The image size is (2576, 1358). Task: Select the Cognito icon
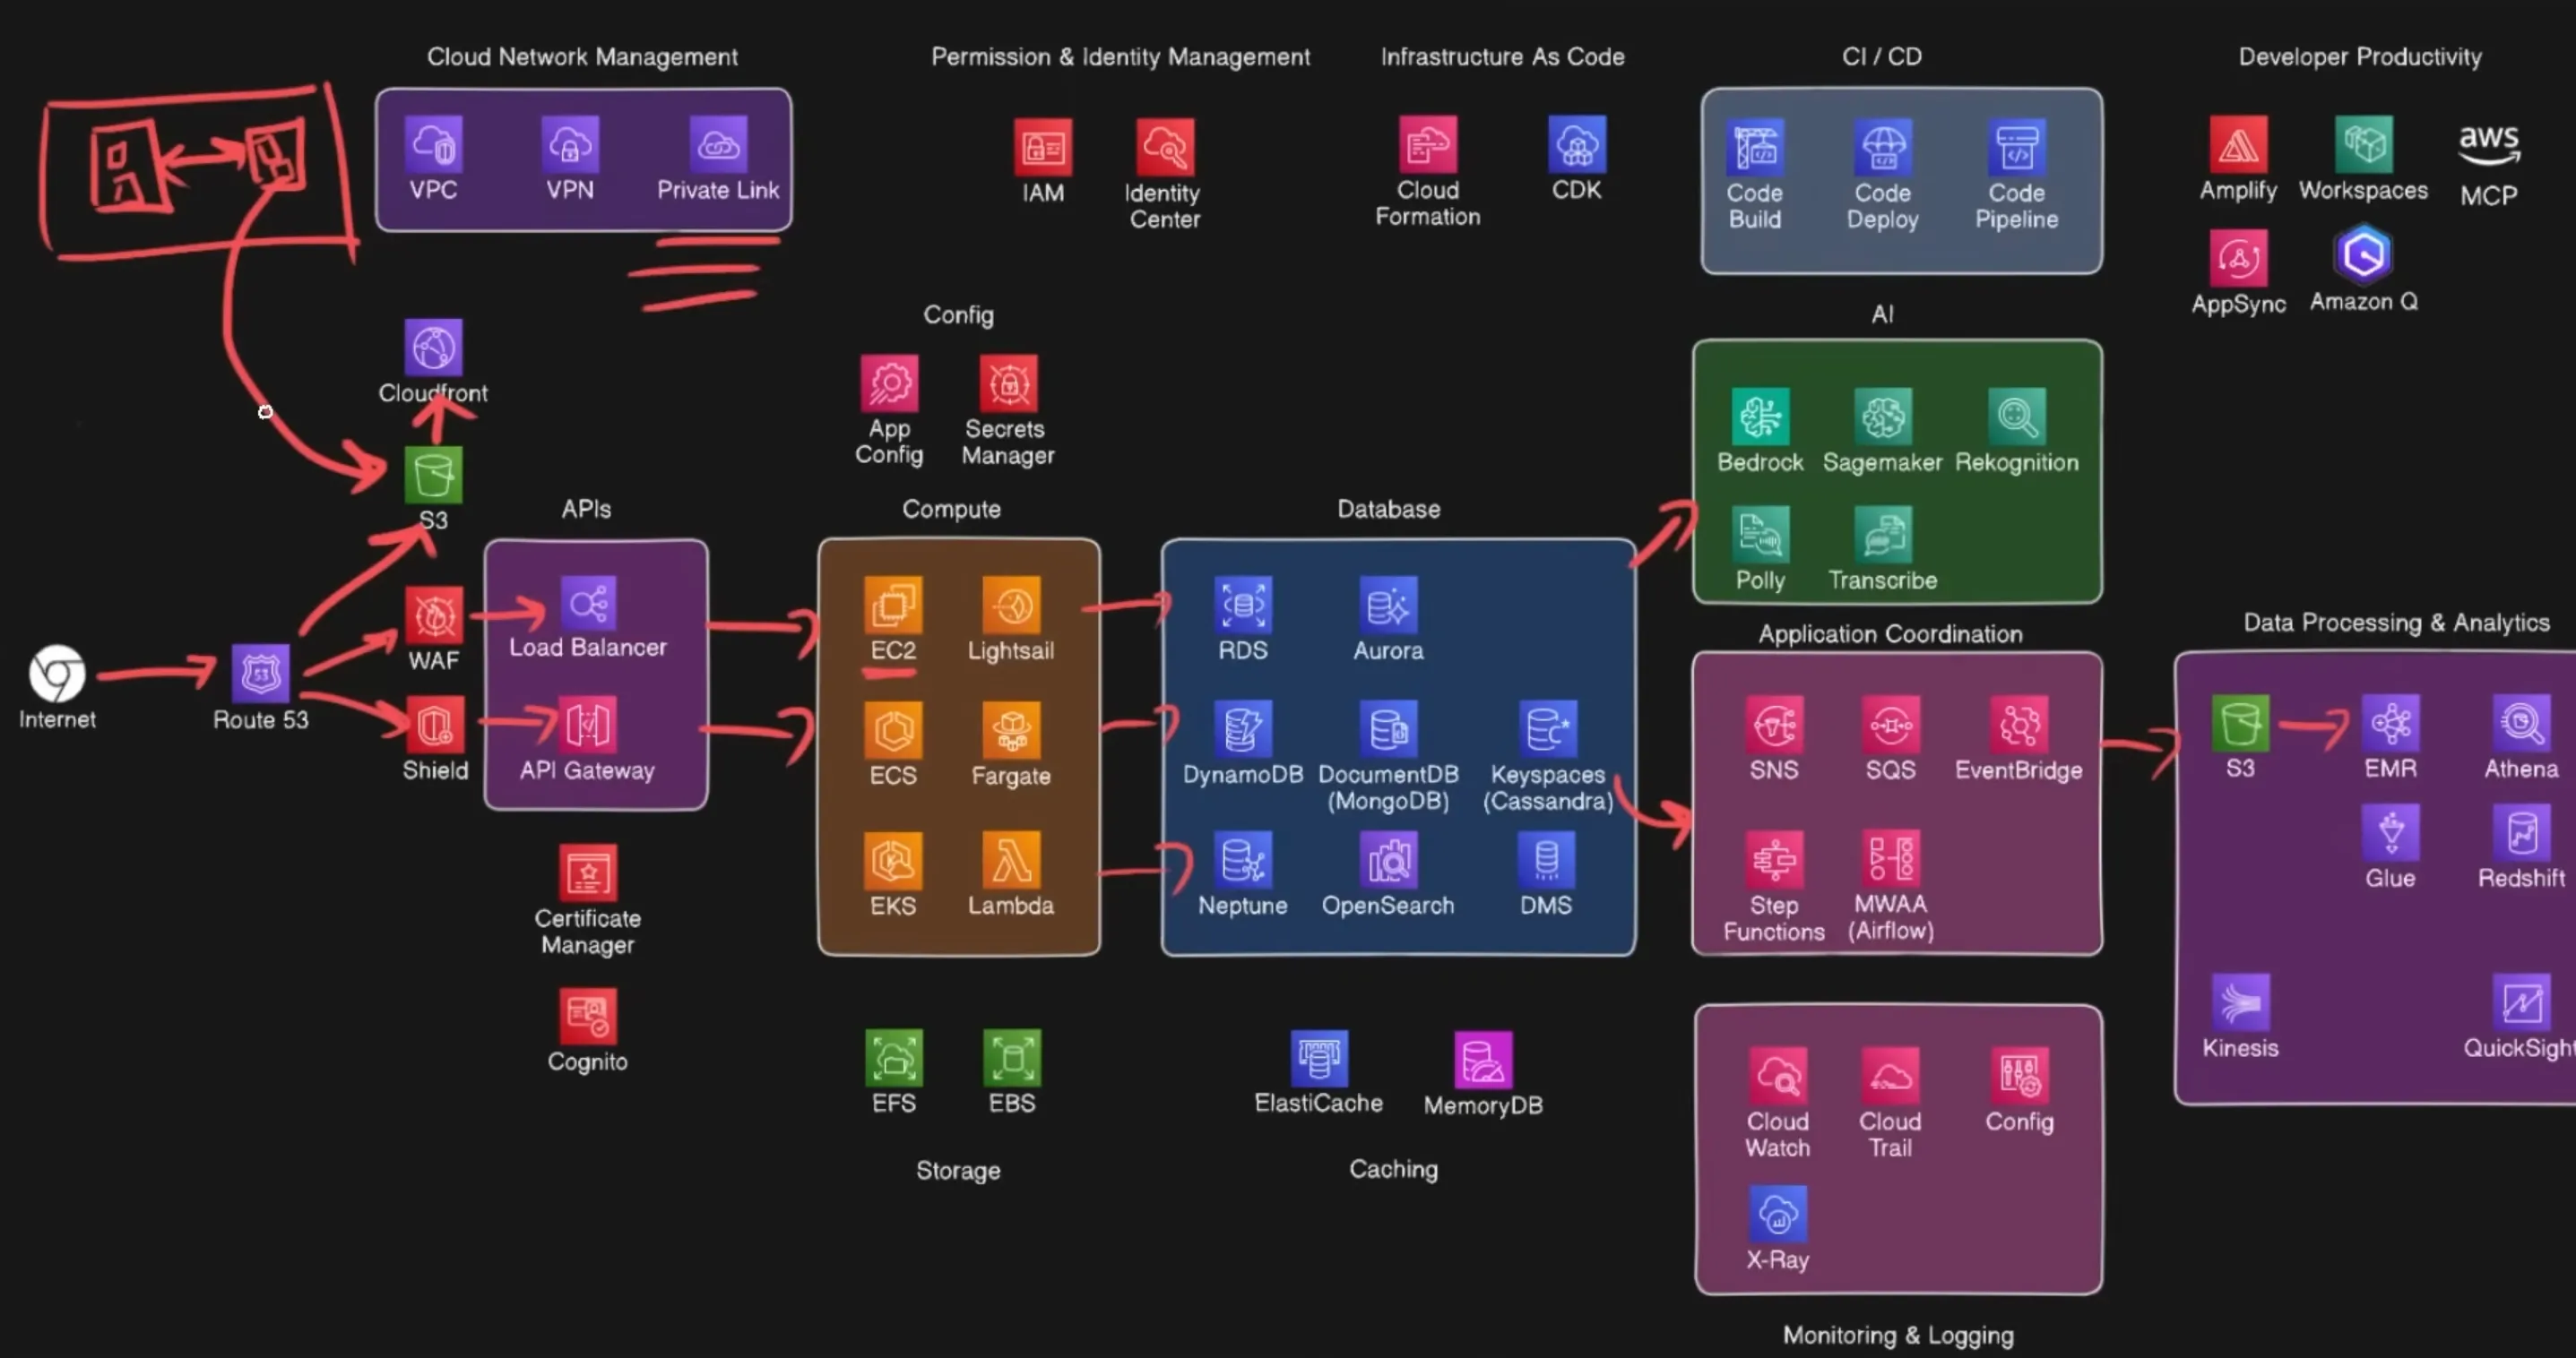(x=587, y=1016)
